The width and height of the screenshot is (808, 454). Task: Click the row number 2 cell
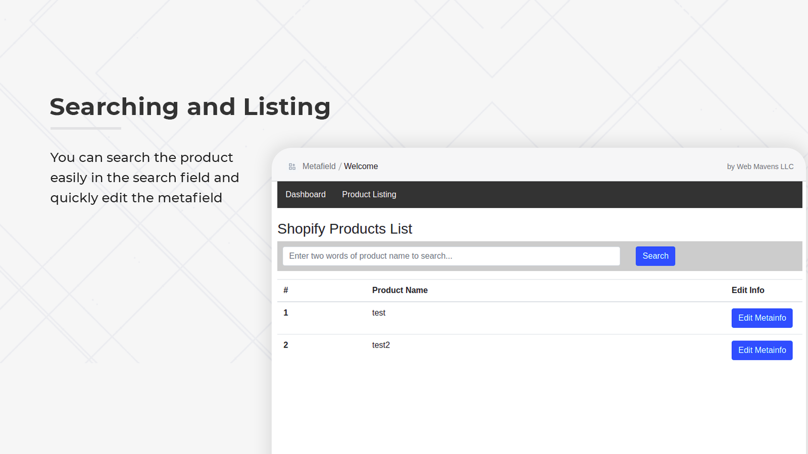click(x=286, y=345)
